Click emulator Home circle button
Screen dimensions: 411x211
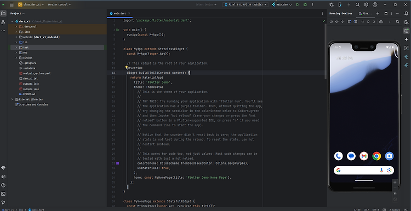pos(368,22)
